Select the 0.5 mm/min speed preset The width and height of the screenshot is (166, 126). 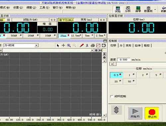[x=117, y=75]
